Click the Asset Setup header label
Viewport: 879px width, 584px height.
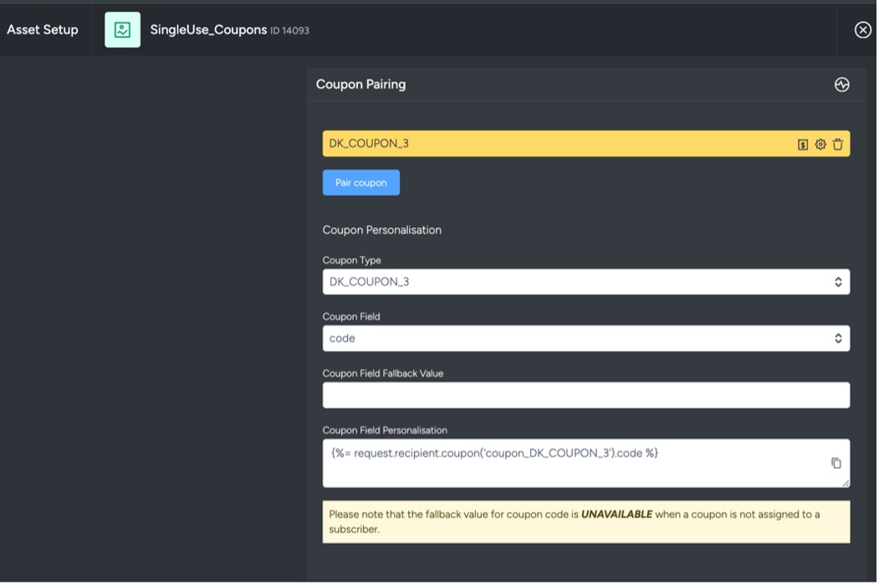click(42, 29)
